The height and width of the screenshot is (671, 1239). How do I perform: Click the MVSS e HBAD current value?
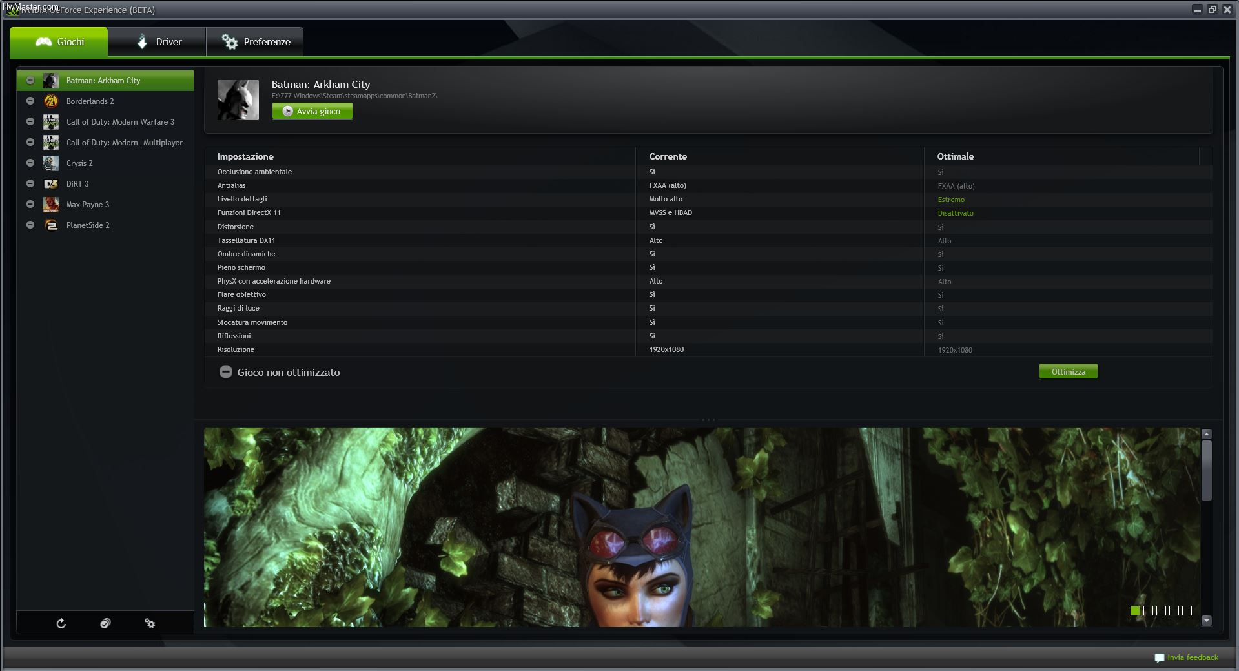coord(670,212)
